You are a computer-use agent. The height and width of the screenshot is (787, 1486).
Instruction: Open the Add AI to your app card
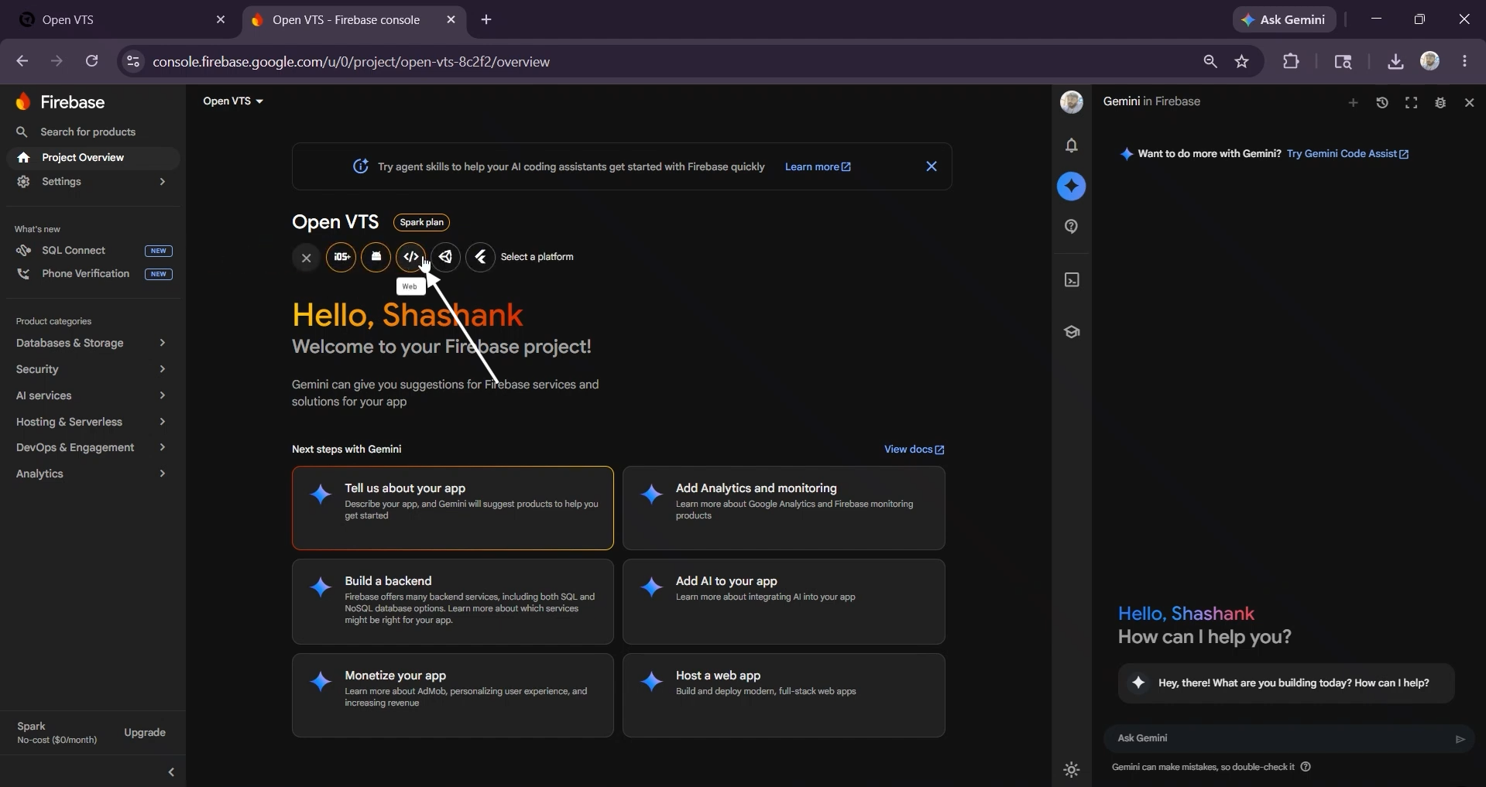coord(784,602)
